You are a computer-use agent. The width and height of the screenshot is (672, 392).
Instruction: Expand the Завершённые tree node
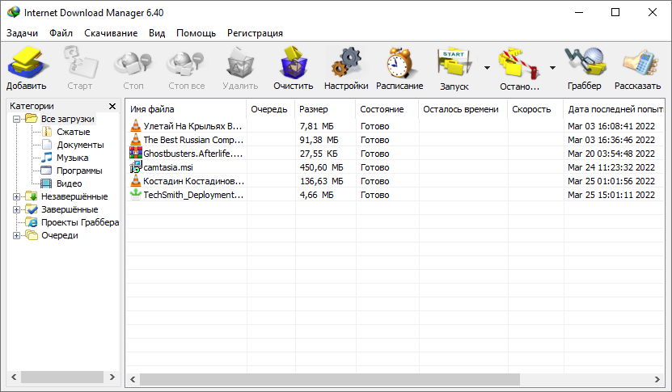pos(16,209)
